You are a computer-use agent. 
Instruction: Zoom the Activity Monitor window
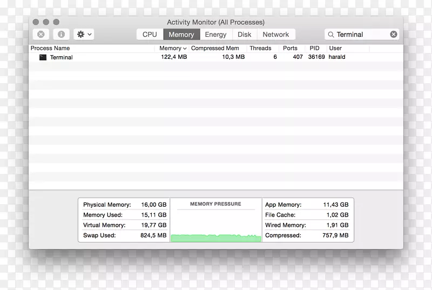pyautogui.click(x=56, y=22)
